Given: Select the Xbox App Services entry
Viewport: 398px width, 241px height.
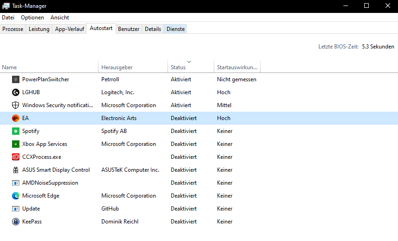Looking at the screenshot, I should tap(45, 144).
